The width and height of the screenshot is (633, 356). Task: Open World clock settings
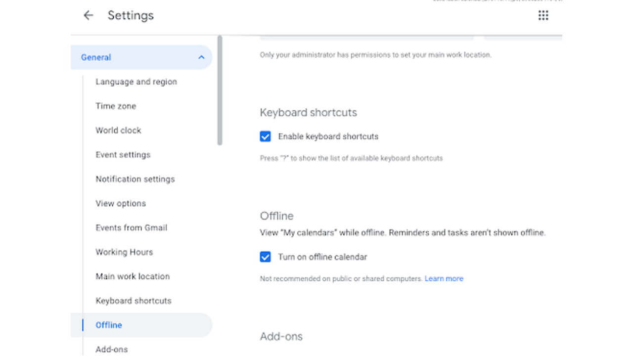tap(118, 130)
